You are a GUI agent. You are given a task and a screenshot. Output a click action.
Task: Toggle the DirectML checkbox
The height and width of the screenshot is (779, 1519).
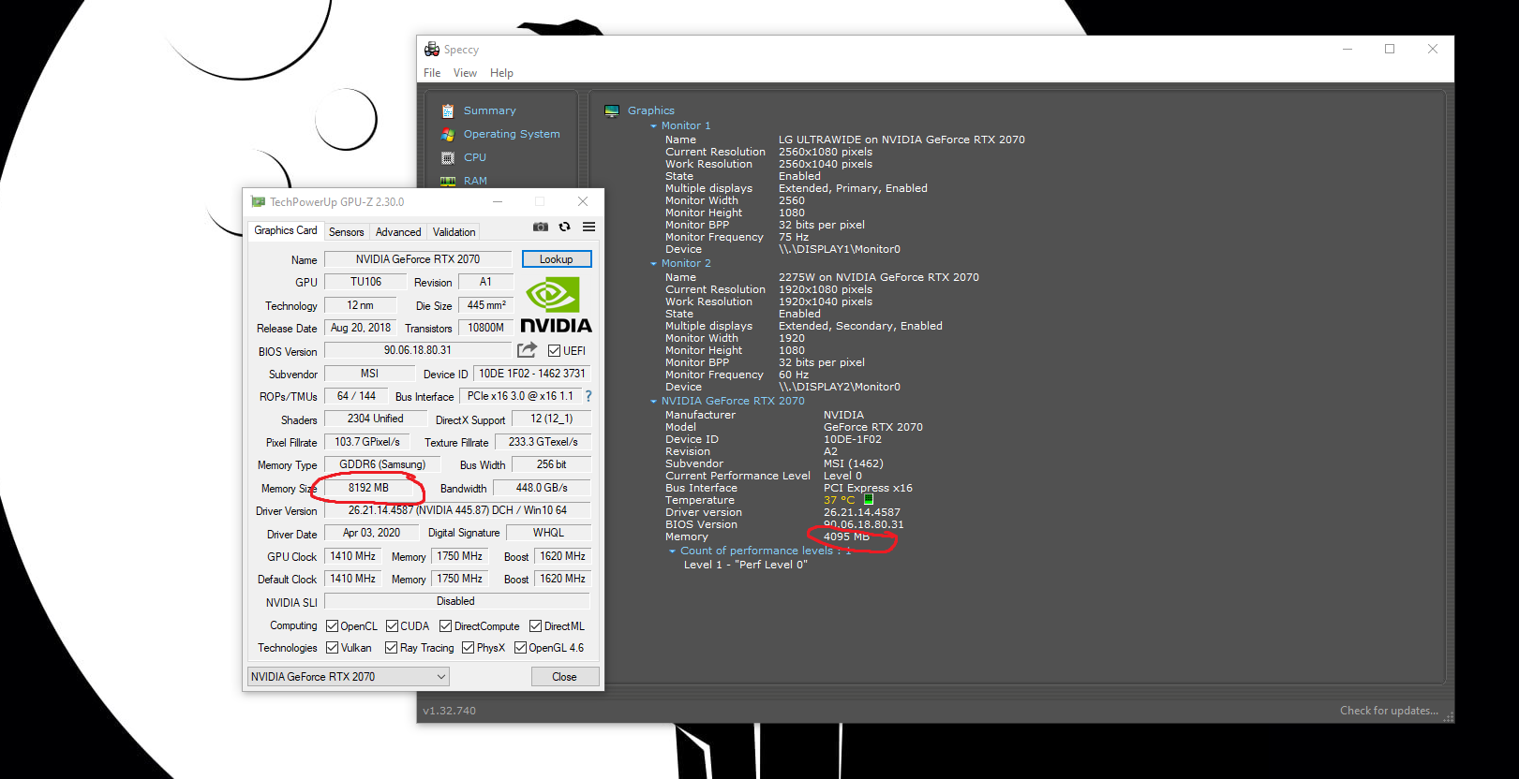[535, 625]
